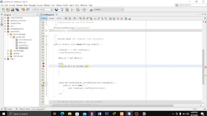Expand the JavaApplication10 project node
207x116 pixels.
point(5,29)
